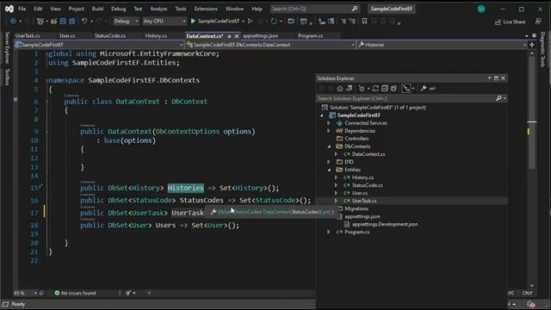The width and height of the screenshot is (551, 310).
Task: Select appsettings.Development.json in Solution Explorer
Action: [x=385, y=224]
